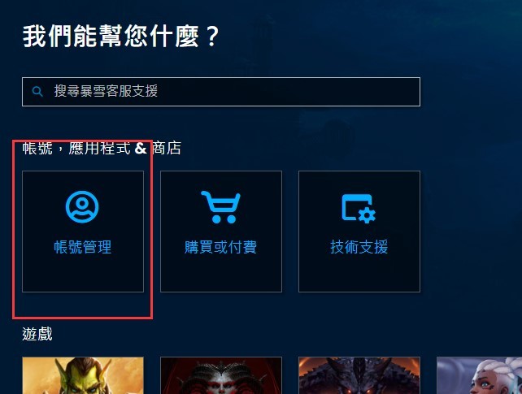Click the 遊戲 section heading
Image resolution: width=522 pixels, height=394 pixels.
[37, 334]
